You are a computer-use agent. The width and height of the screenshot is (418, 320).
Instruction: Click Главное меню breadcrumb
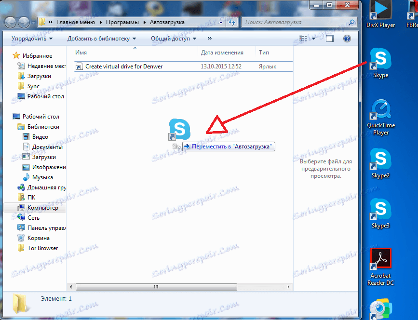76,22
